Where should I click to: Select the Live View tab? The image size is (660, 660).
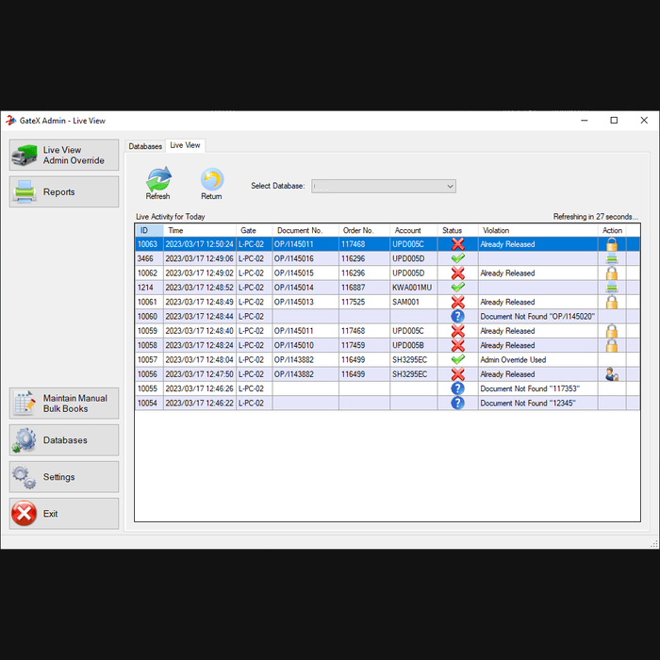point(185,145)
